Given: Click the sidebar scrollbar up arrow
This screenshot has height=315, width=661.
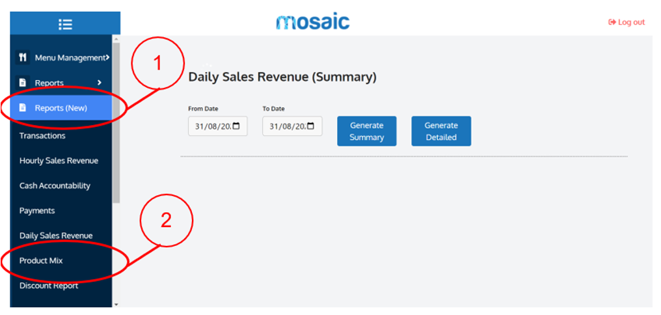Looking at the screenshot, I should coord(116,39).
